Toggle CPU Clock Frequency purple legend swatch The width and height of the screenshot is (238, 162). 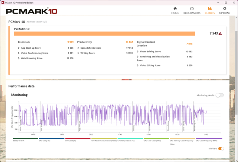coord(209,138)
